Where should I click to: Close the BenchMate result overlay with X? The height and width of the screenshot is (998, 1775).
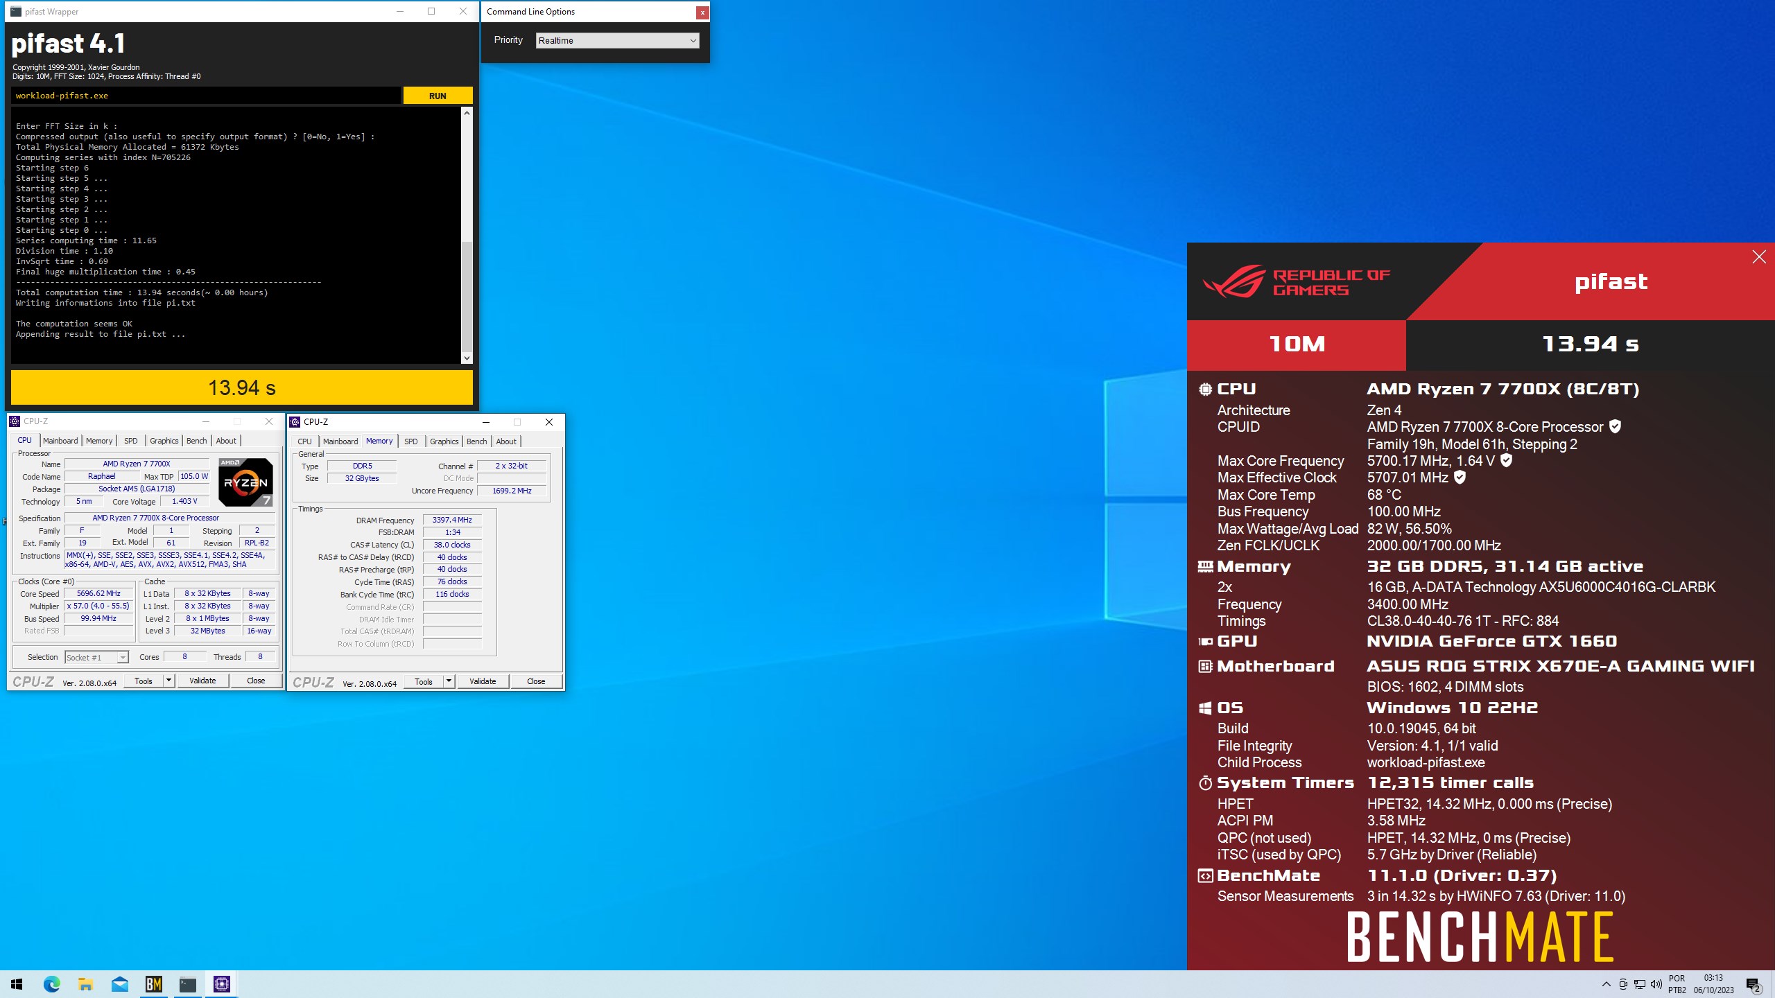1759,257
